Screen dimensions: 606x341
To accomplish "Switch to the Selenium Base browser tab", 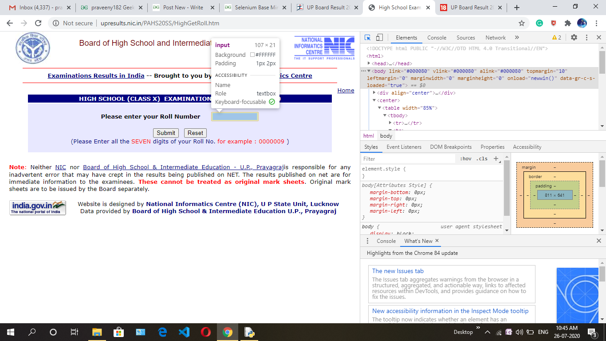I will coord(256,8).
